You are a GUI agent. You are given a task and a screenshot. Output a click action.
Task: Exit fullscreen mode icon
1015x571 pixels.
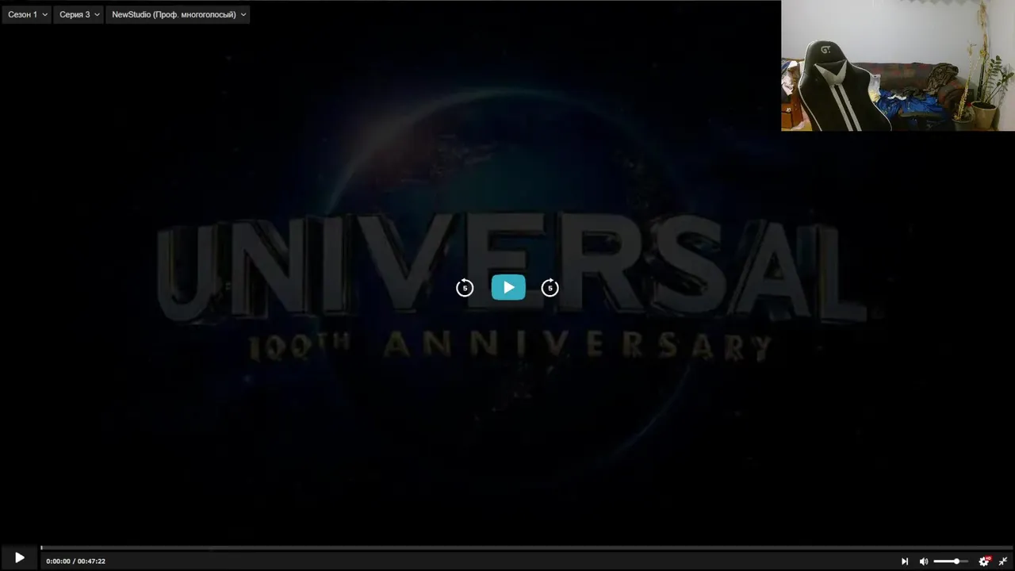pyautogui.click(x=1003, y=561)
